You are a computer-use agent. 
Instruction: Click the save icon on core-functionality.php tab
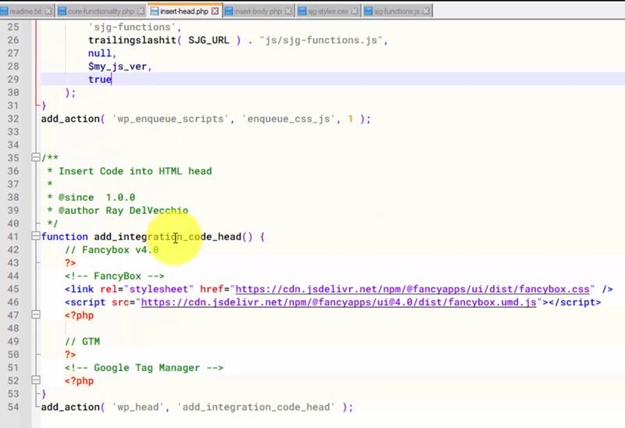(62, 11)
